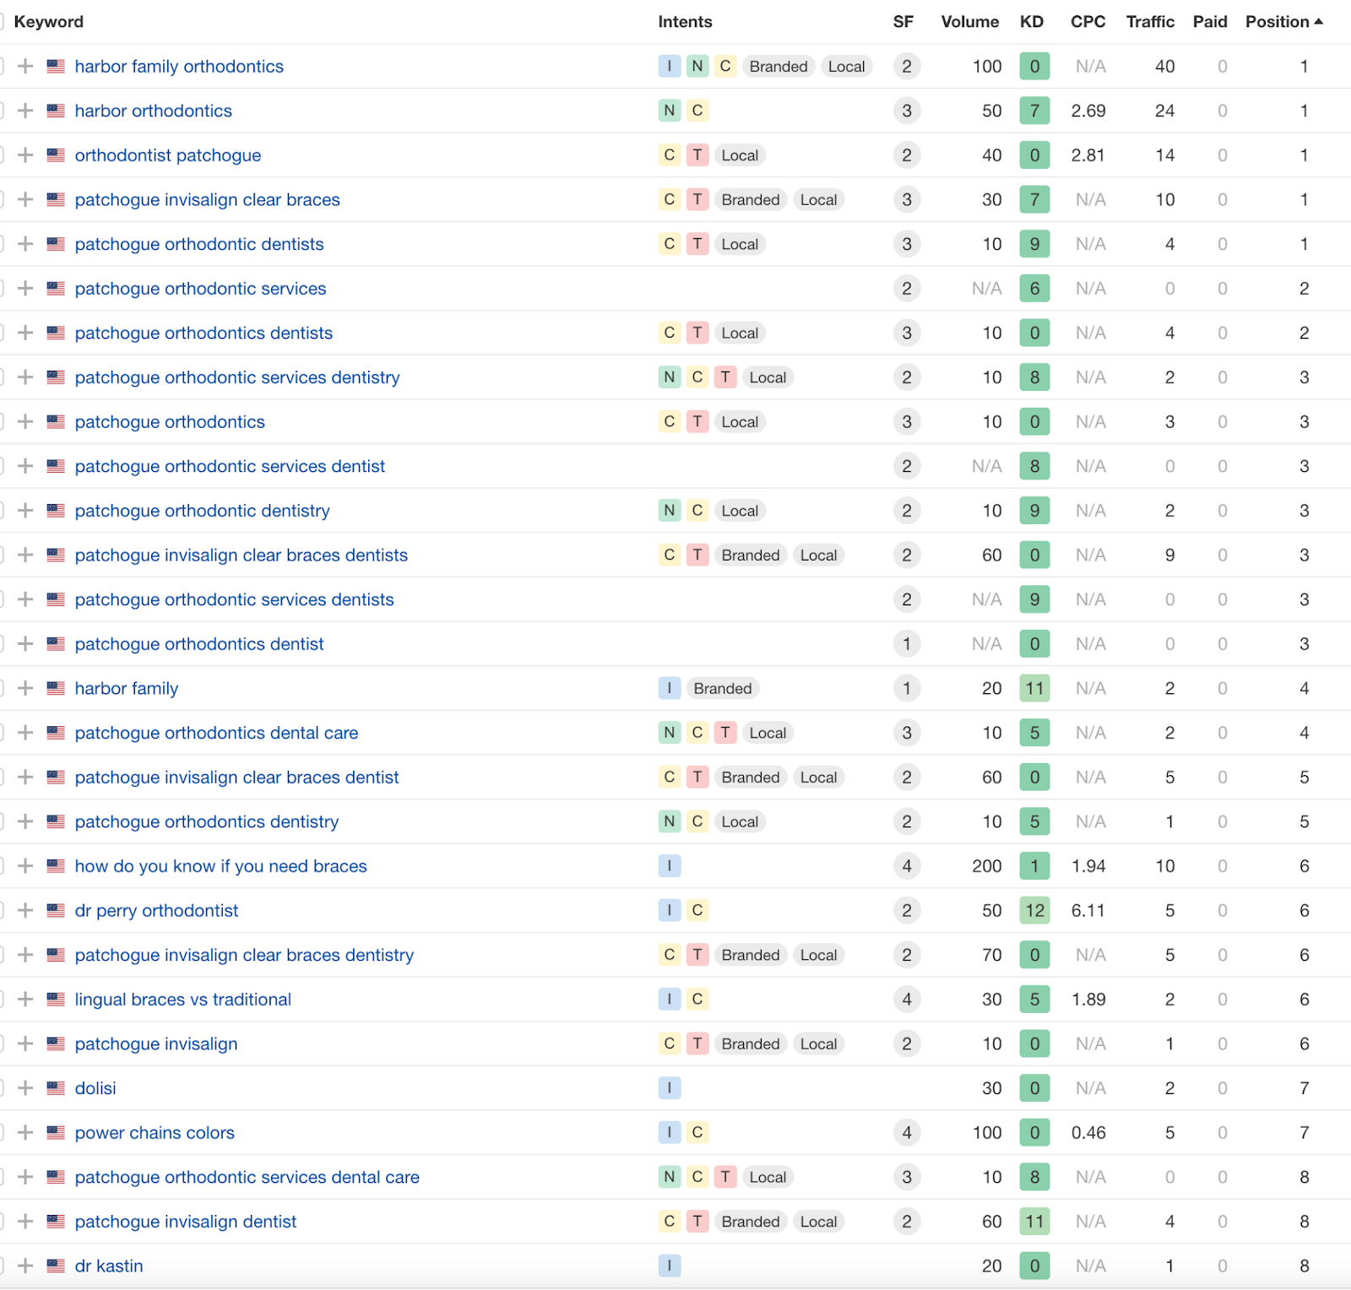
Task: Click the green KD score badge for 'harbor family'
Action: [x=1034, y=688]
